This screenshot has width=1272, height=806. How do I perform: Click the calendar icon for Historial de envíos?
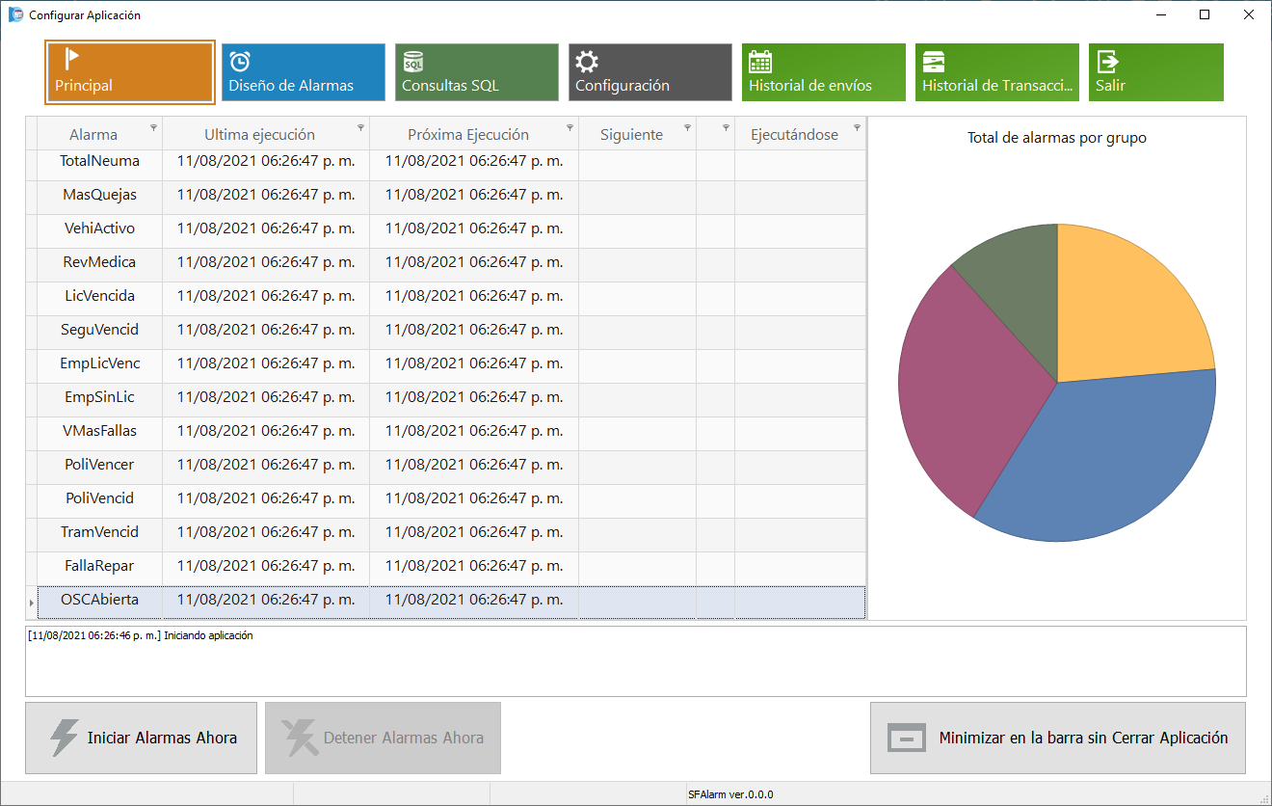click(760, 62)
